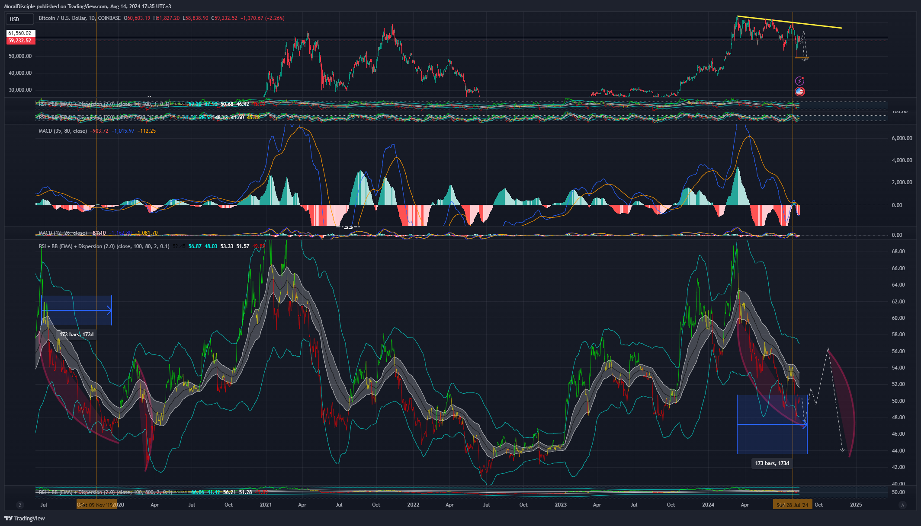This screenshot has height=526, width=921.
Task: Click the white 53.33 RSI value
Action: coord(227,246)
